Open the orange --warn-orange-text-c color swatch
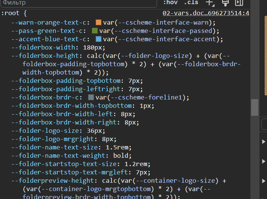The image size is (267, 199). tap(99, 22)
